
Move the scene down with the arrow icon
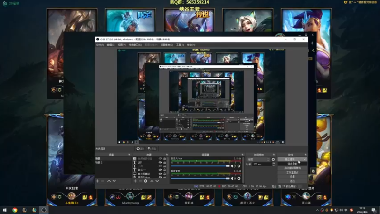click(114, 181)
